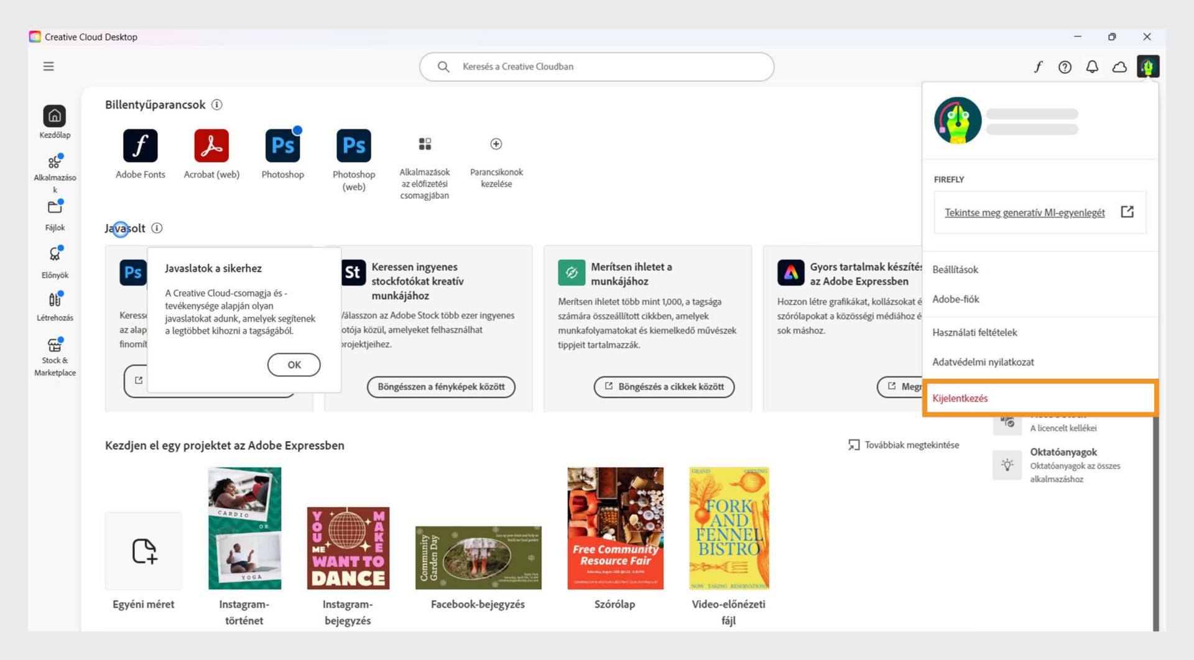
Task: Click Böngésszen a fényképek között
Action: 441,386
